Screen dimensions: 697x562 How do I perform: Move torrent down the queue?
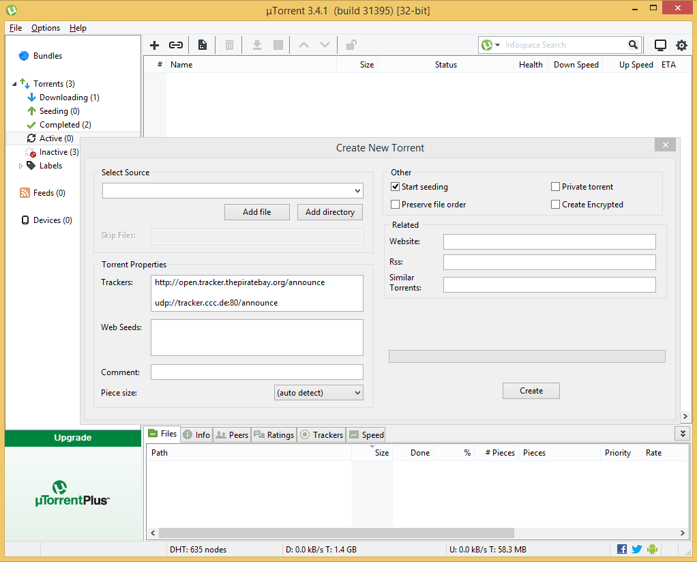click(x=325, y=45)
